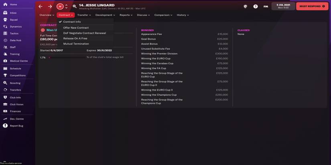
Task: Click the wage bill percentage bar
Action: [67, 58]
